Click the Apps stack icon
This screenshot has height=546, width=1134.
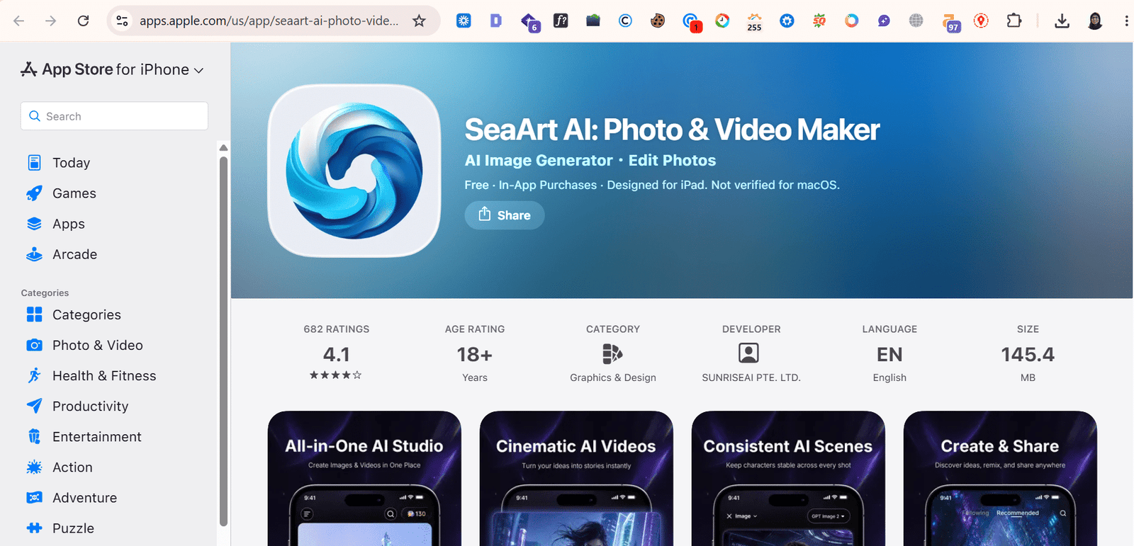tap(34, 224)
